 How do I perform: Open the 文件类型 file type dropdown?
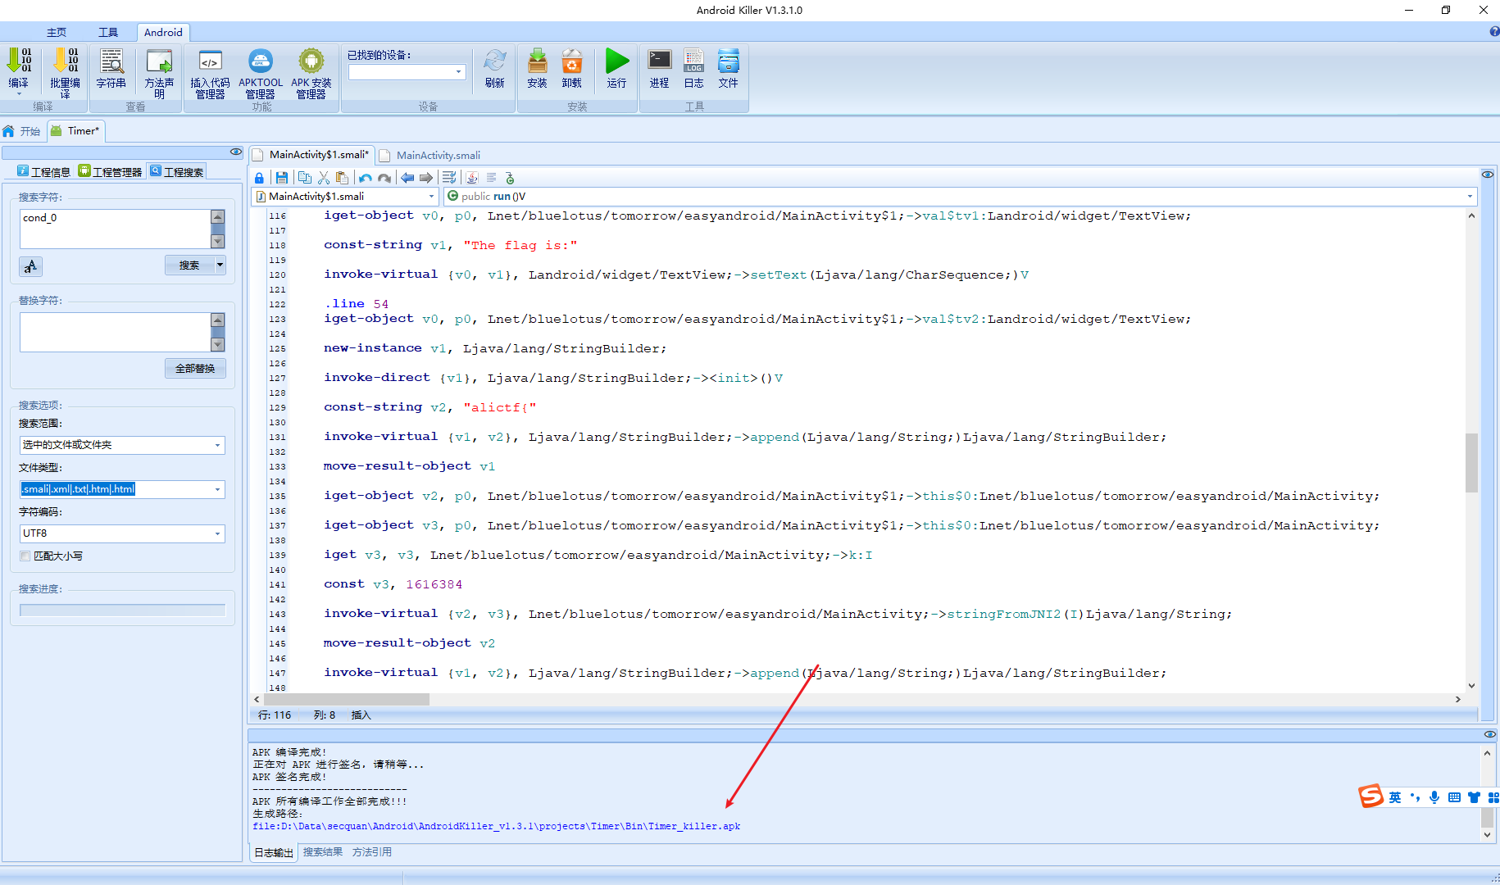click(x=217, y=489)
